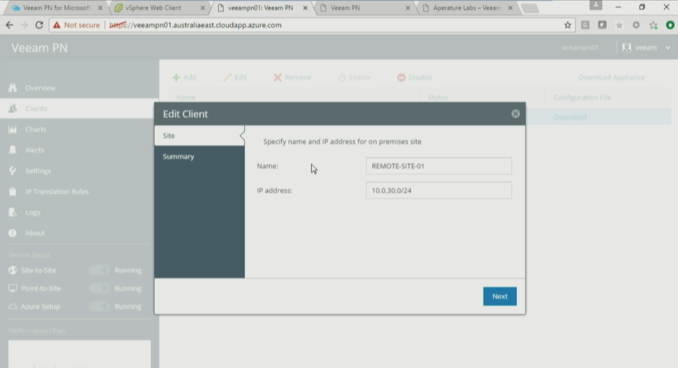The width and height of the screenshot is (678, 368).
Task: Open the Overview home icon
Action: click(13, 88)
